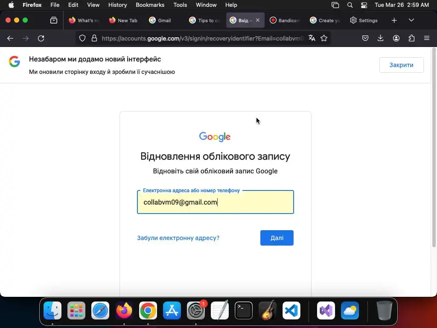Open the Firefox account profile icon
The height and width of the screenshot is (328, 437).
point(396,38)
